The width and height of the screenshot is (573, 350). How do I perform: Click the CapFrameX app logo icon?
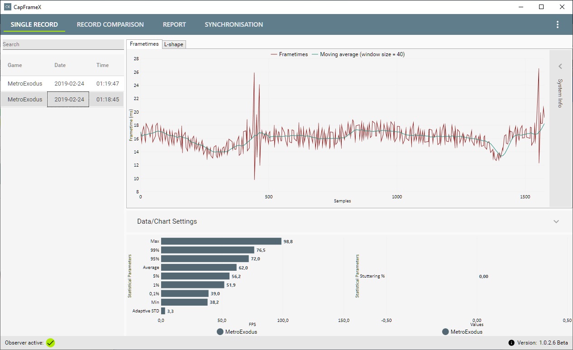click(7, 7)
